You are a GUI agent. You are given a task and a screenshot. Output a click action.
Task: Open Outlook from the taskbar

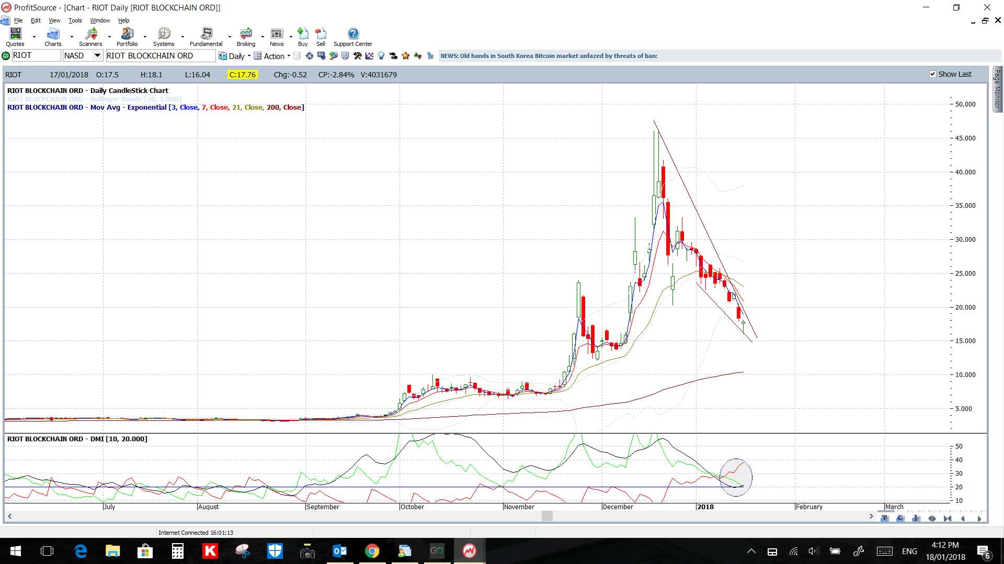340,551
